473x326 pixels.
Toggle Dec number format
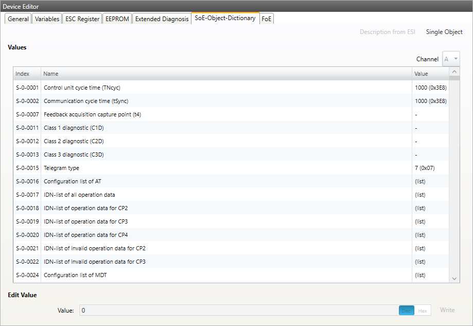click(x=406, y=311)
